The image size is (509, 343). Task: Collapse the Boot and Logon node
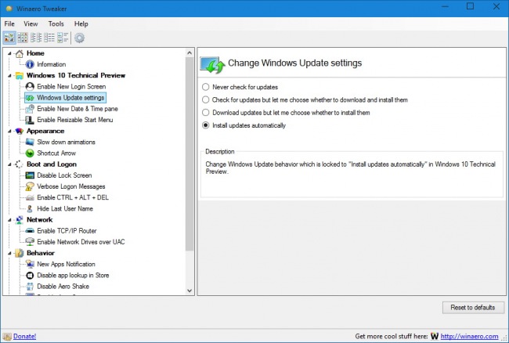[x=9, y=164]
